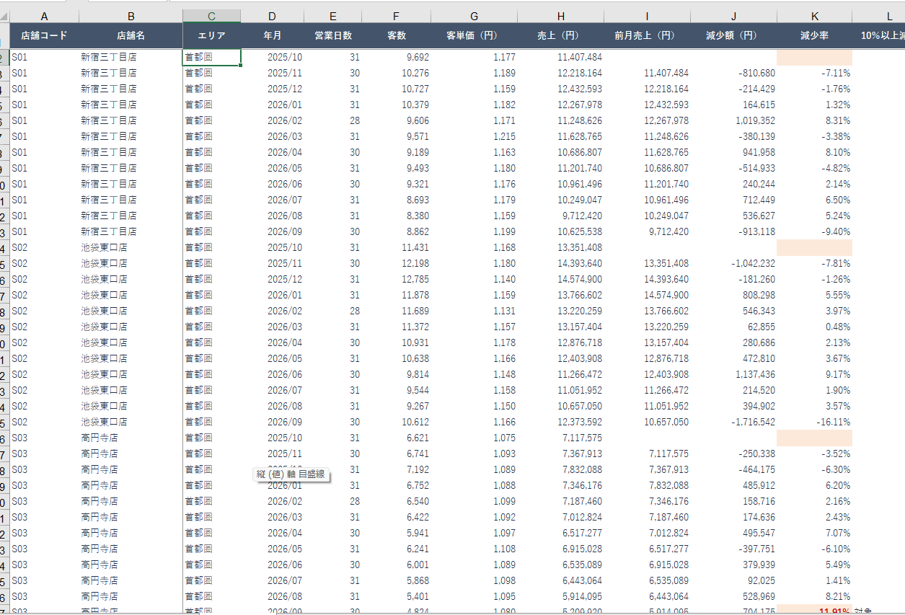Select the 客数 header cell
The width and height of the screenshot is (905, 615).
coord(396,35)
